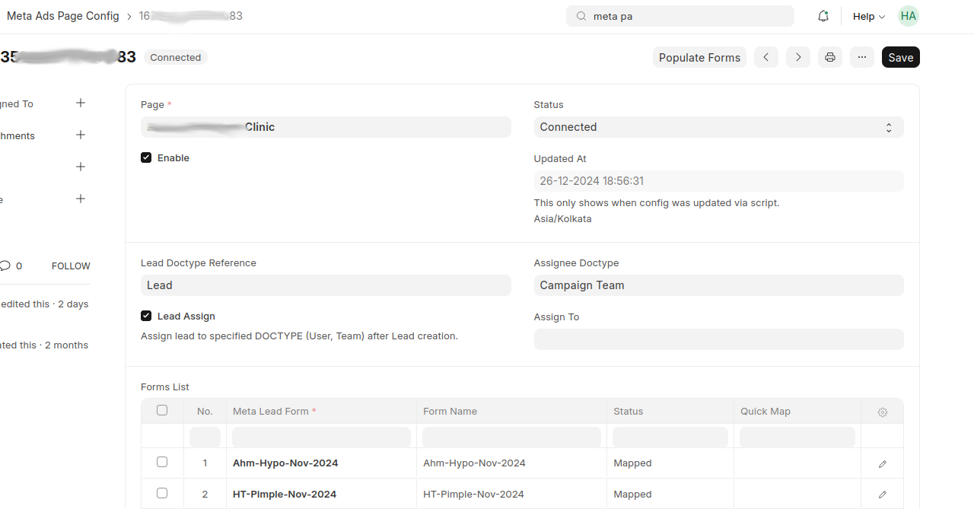The width and height of the screenshot is (974, 509).
Task: Open the Status Connected dropdown
Action: coord(718,127)
